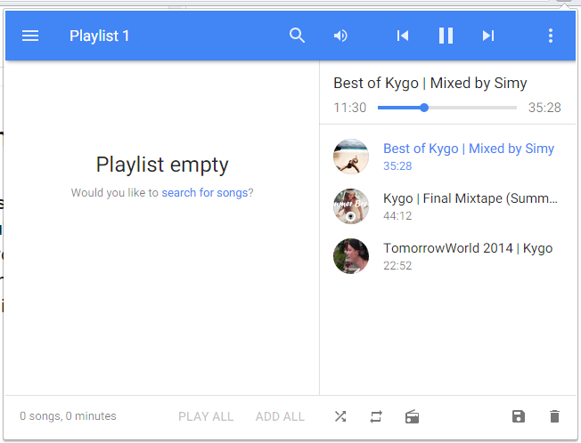
Task: Play TomorrowWorld 2014 Kygo track
Action: pos(467,248)
